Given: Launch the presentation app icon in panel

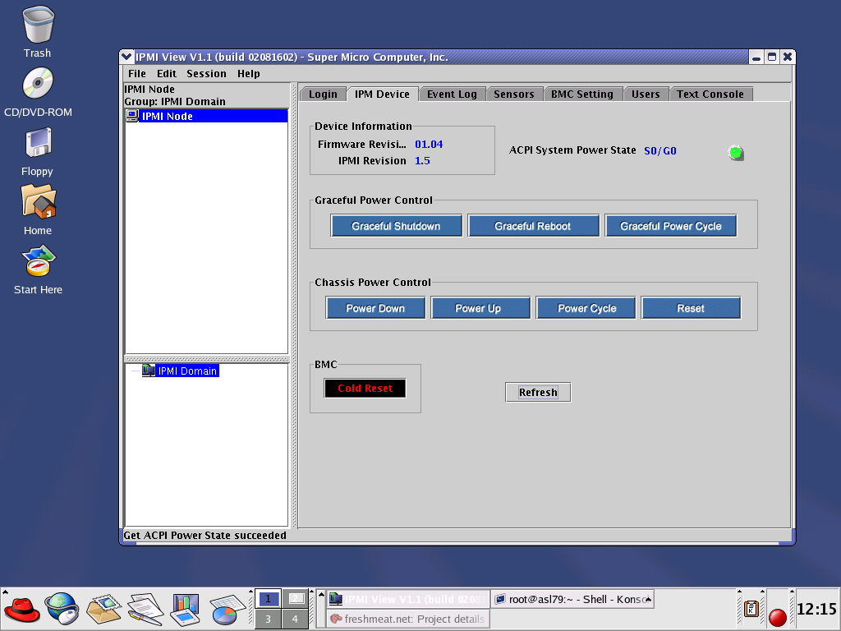Looking at the screenshot, I should [186, 610].
